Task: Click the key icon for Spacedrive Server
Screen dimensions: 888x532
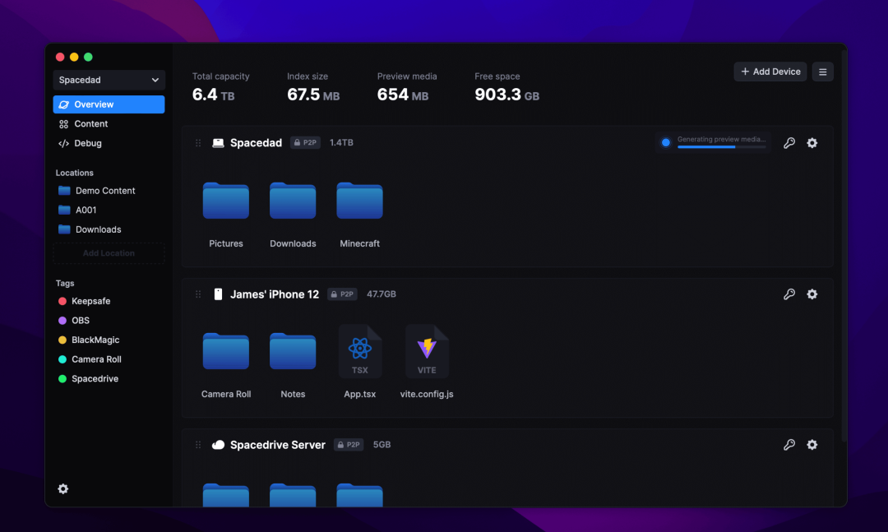Action: pyautogui.click(x=789, y=445)
